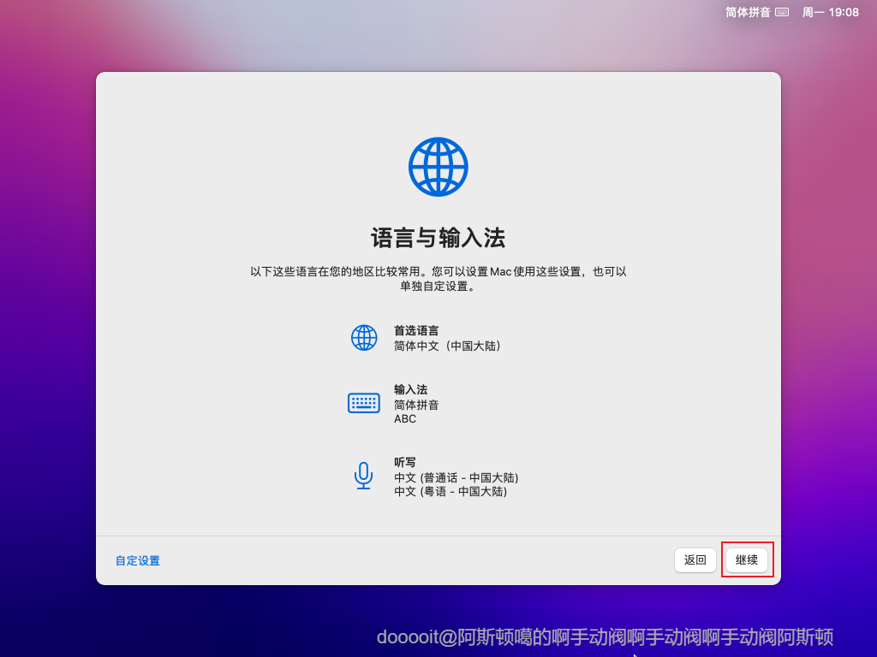Select the ABC input method listed
The image size is (877, 657).
403,418
